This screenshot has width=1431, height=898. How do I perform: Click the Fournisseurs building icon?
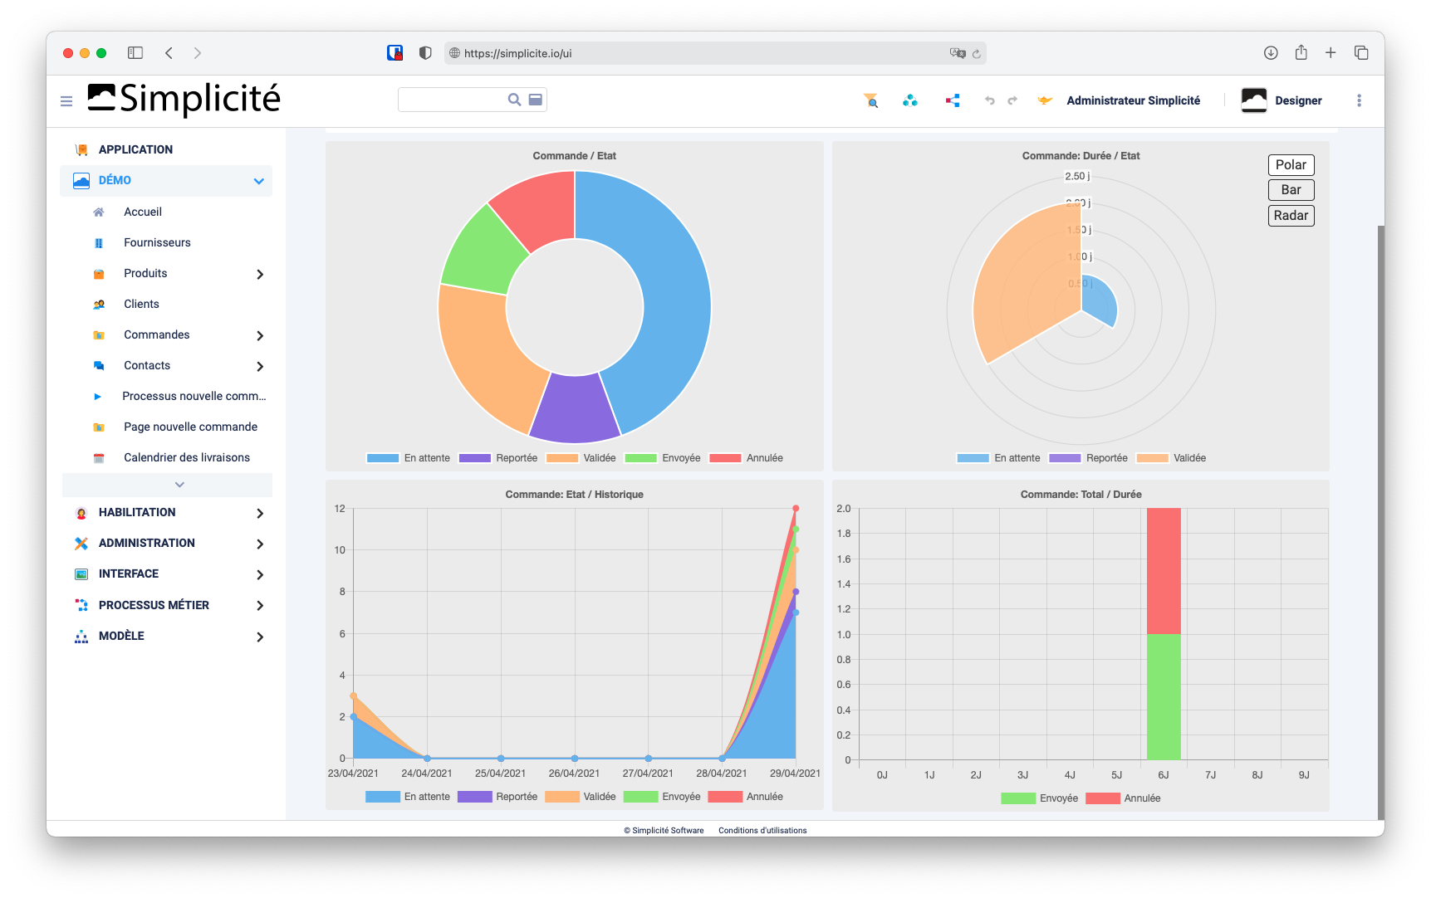coord(99,243)
